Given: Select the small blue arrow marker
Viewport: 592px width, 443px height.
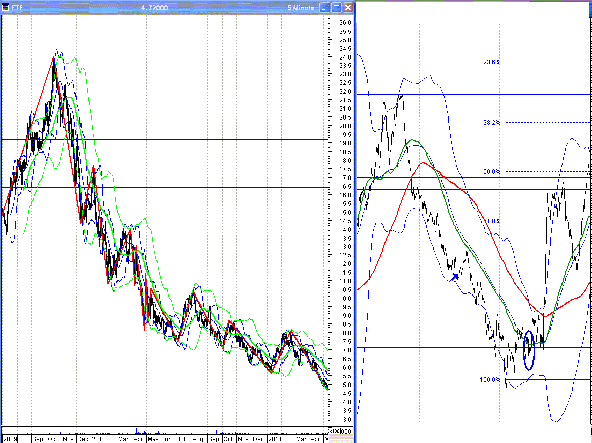Looking at the screenshot, I should 455,277.
